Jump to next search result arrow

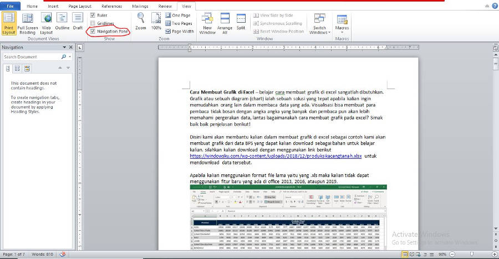(x=68, y=68)
